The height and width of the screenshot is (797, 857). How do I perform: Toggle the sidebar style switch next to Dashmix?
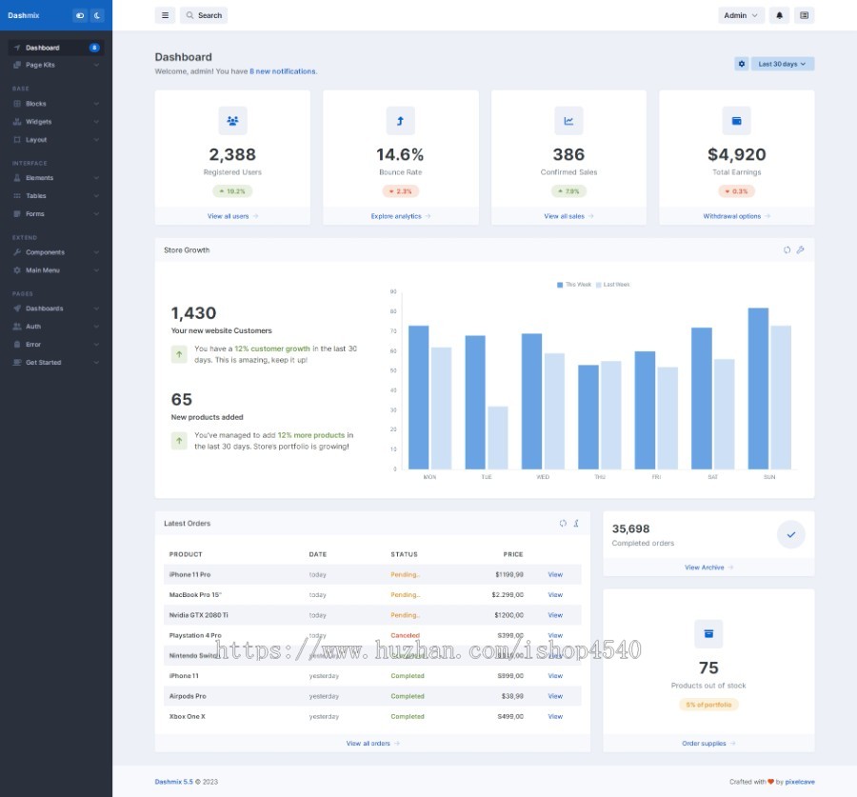tap(80, 15)
